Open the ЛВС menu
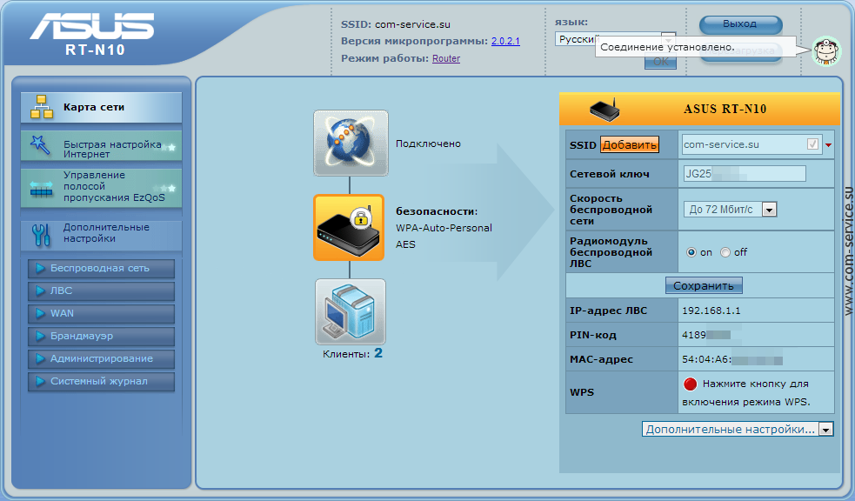Viewport: 855px width, 501px height. pos(102,291)
